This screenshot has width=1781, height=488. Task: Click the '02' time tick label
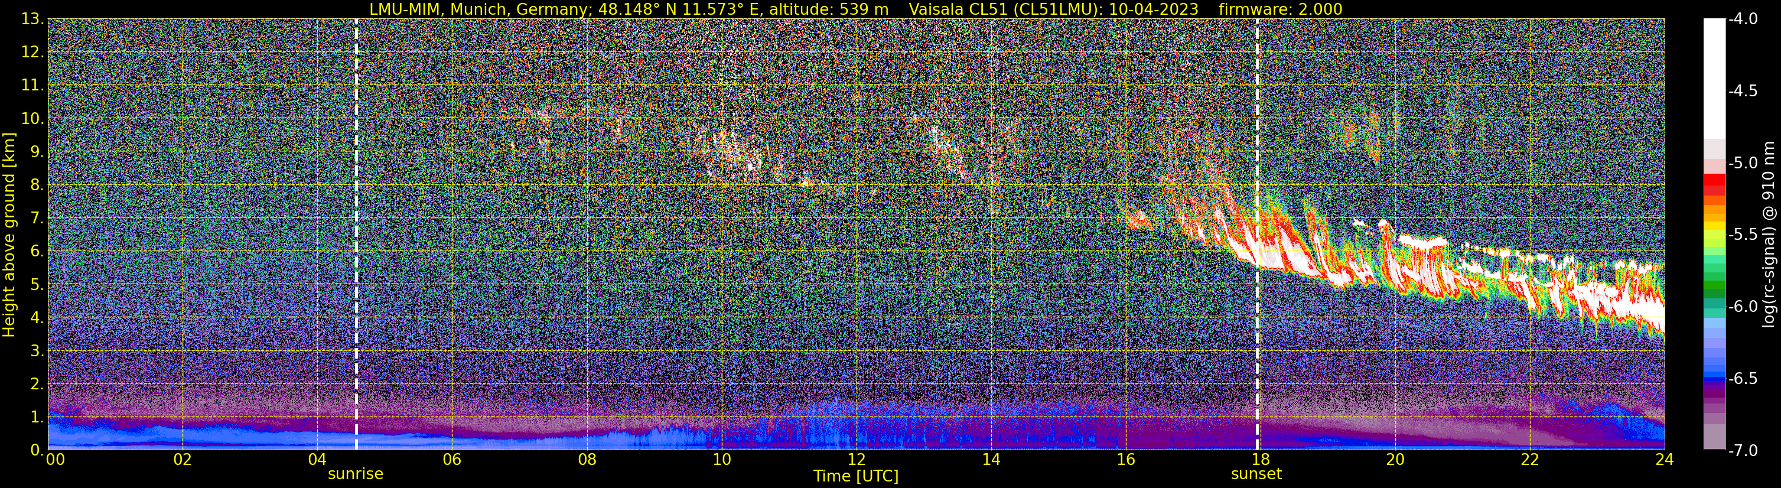(182, 460)
